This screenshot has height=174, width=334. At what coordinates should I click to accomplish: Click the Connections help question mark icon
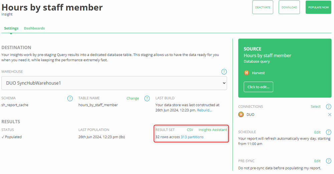point(329,107)
